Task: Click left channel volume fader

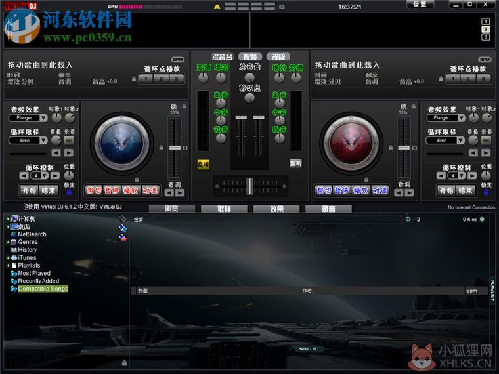Action: point(241,118)
